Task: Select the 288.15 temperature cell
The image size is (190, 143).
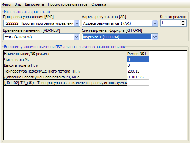Action: (138, 71)
